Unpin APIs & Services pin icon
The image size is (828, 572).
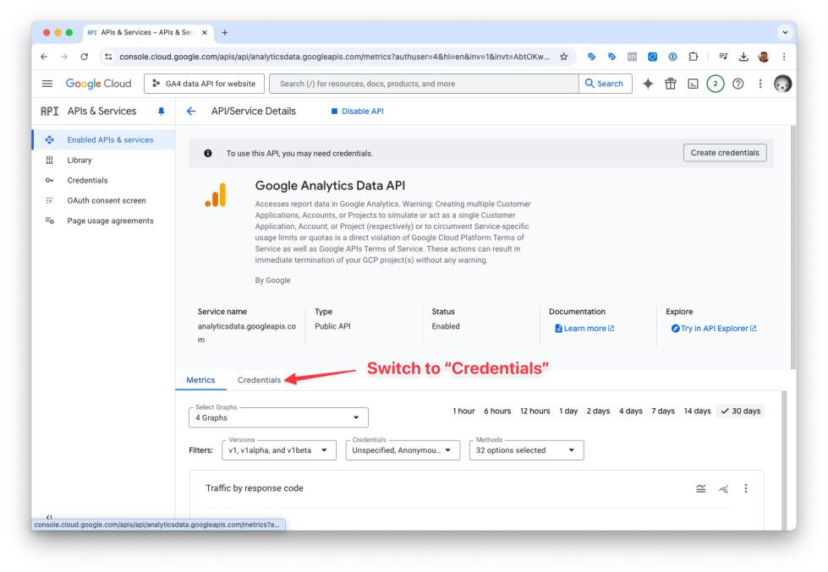click(161, 112)
